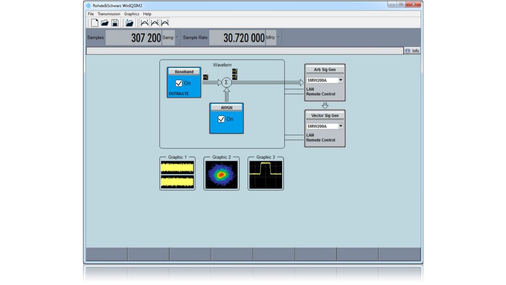Click the Save floppy disk icon
This screenshot has width=506, height=285.
click(115, 23)
